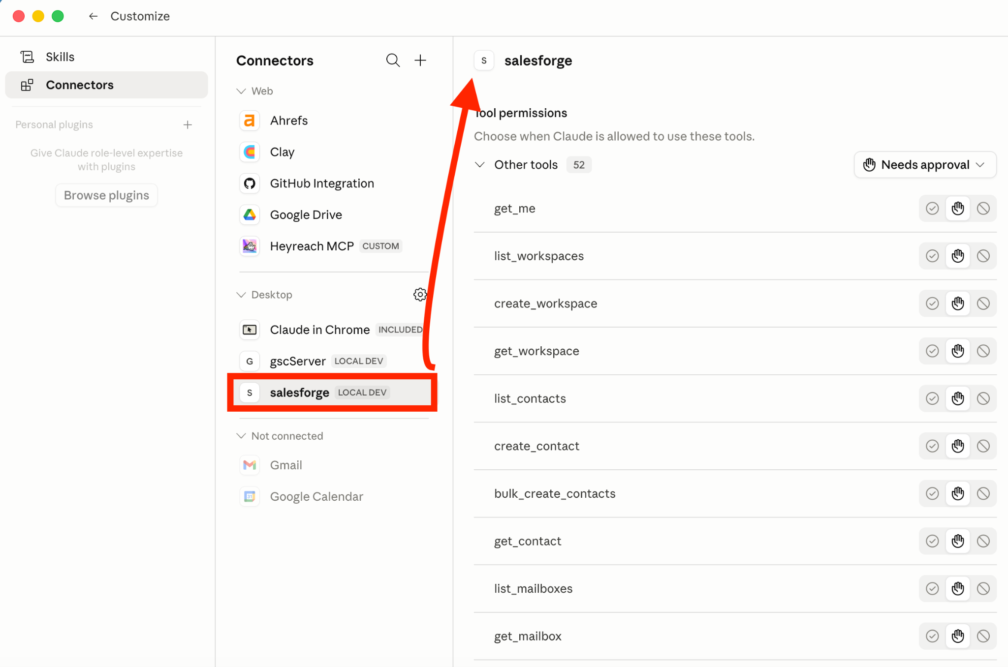The height and width of the screenshot is (667, 1008).
Task: Open the Needs approval dropdown
Action: pyautogui.click(x=925, y=165)
